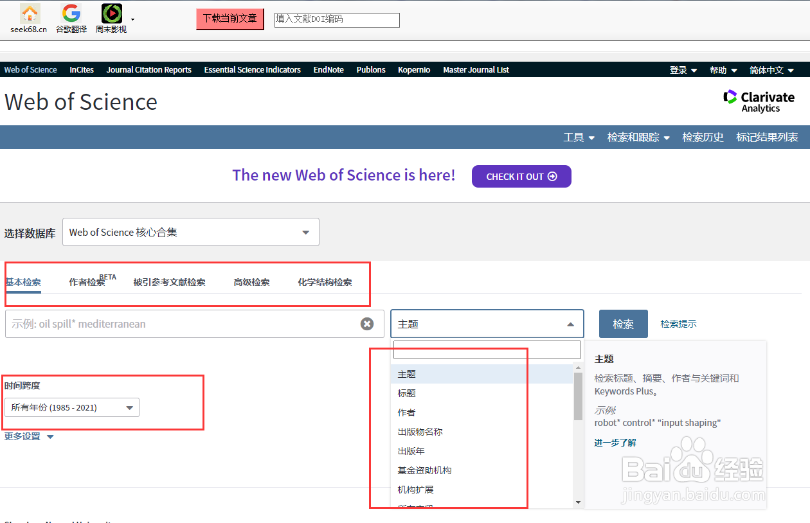This screenshot has height=523, width=810.
Task: Switch to the 高级检索 tab
Action: pos(251,281)
